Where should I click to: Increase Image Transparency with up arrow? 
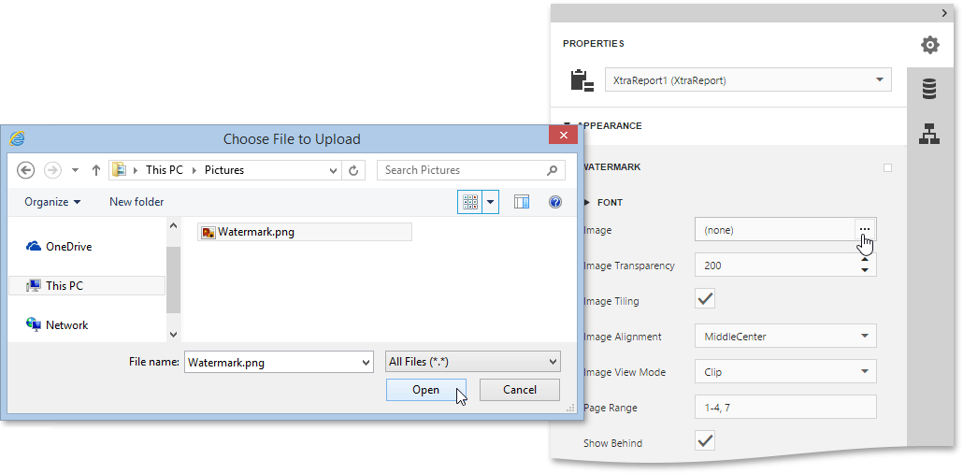[x=865, y=260]
